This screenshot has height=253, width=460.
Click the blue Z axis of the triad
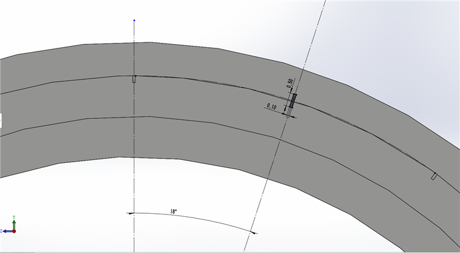click(x=7, y=232)
